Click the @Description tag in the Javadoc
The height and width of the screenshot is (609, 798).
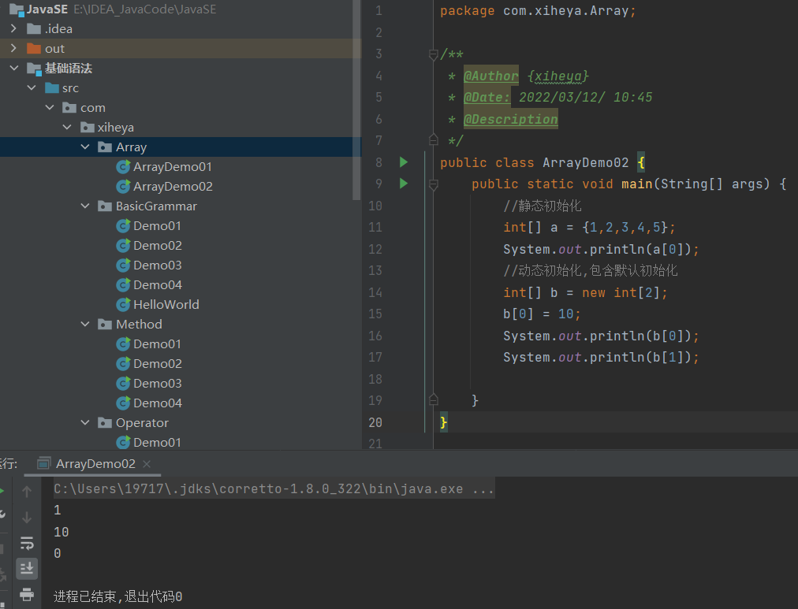pyautogui.click(x=510, y=120)
